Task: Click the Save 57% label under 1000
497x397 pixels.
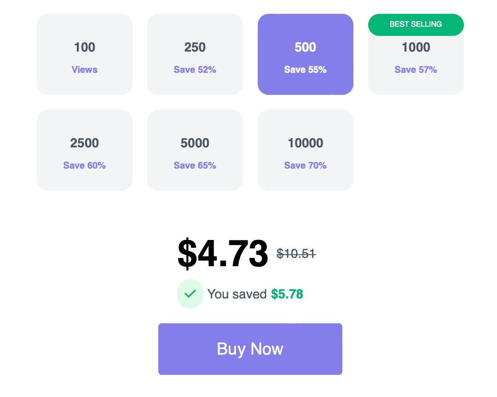Action: (x=416, y=70)
